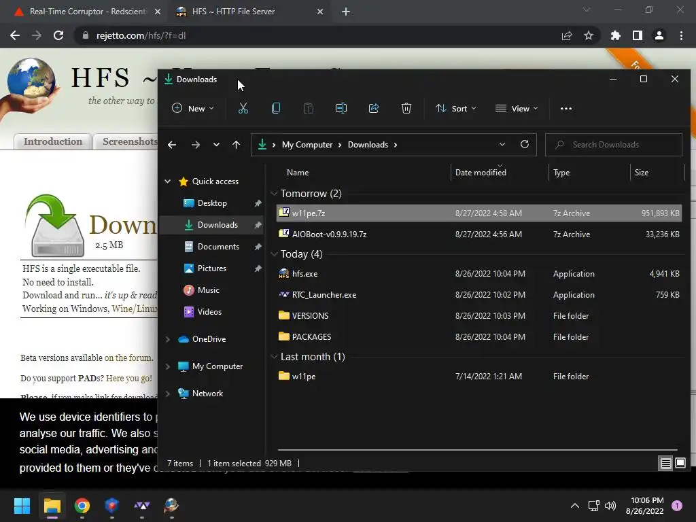This screenshot has width=696, height=522.
Task: Open the Introduction tab on HFS page
Action: pyautogui.click(x=53, y=141)
